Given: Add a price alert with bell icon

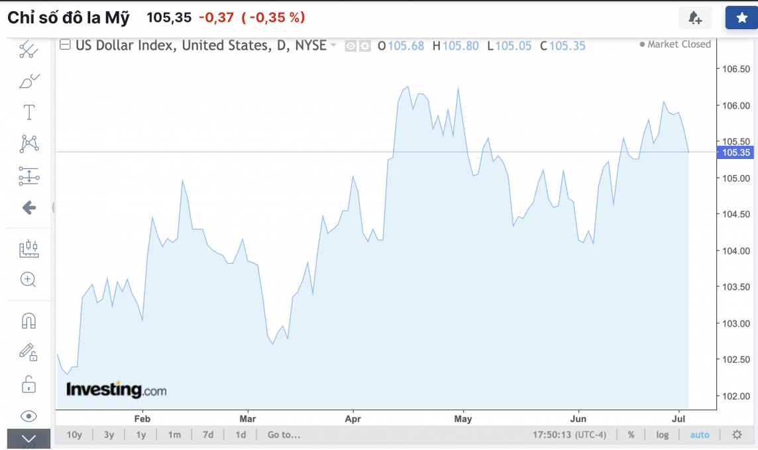Looking at the screenshot, I should (x=695, y=18).
